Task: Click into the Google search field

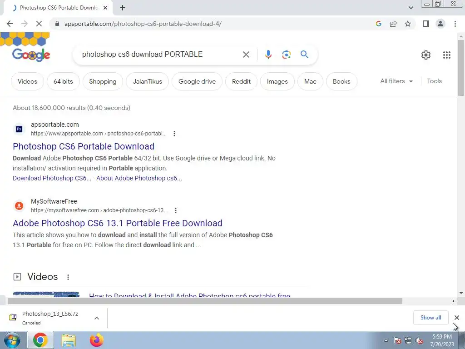Action: click(x=160, y=55)
